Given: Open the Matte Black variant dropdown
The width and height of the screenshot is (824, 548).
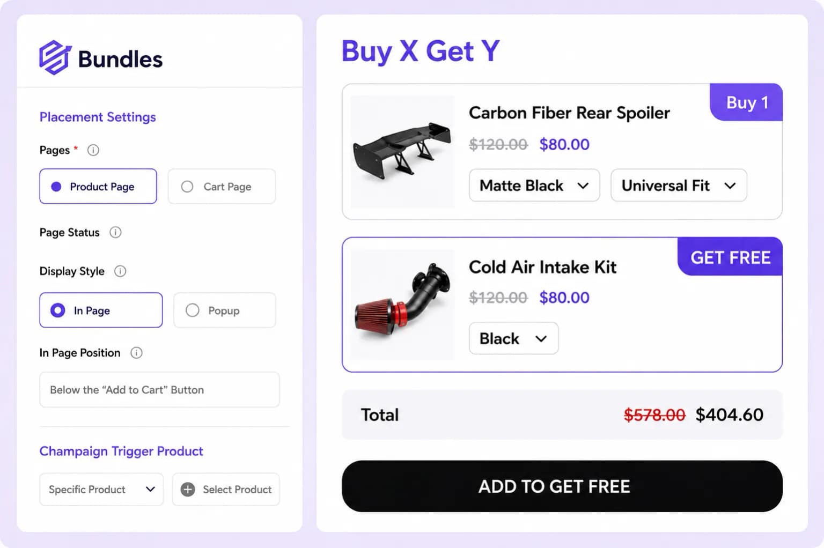Looking at the screenshot, I should (x=534, y=186).
